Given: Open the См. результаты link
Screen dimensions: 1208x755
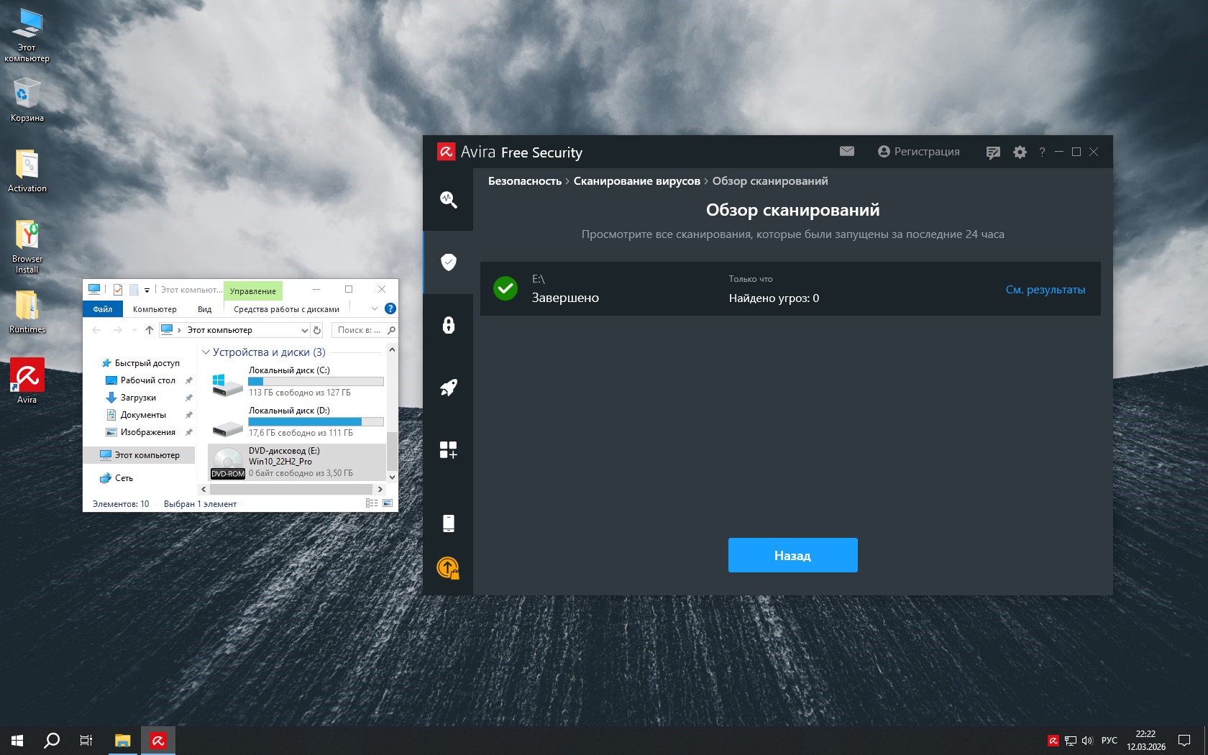Looking at the screenshot, I should [1045, 290].
